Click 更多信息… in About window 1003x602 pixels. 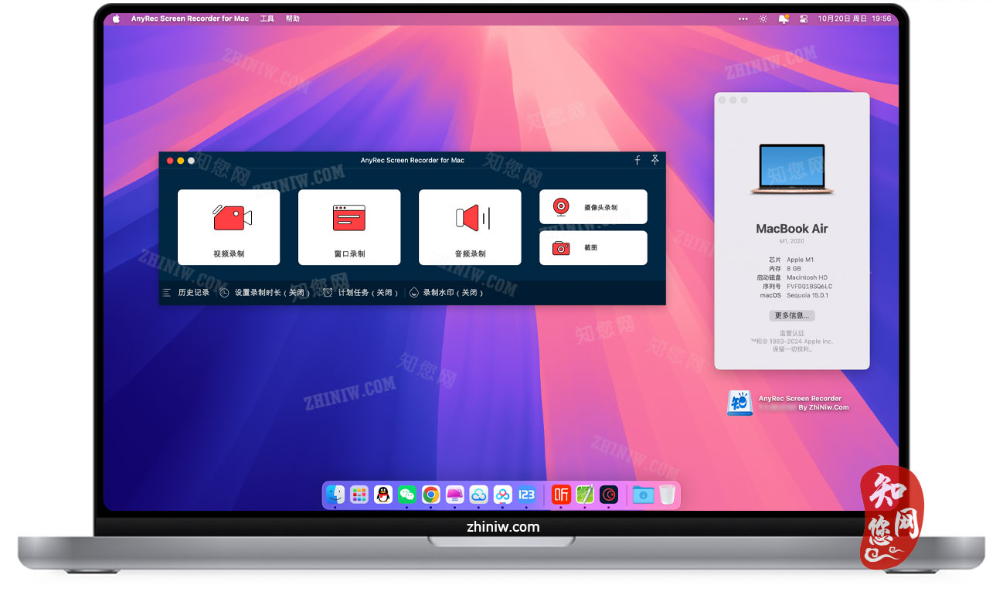792,315
